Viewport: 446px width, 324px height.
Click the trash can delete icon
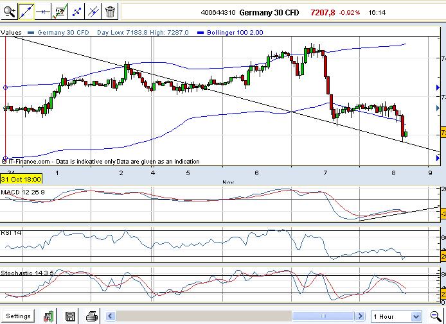110,12
